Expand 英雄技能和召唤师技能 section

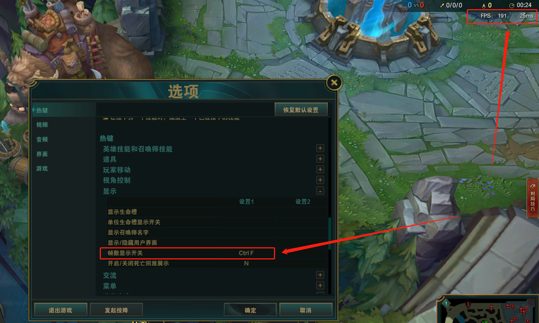320,148
